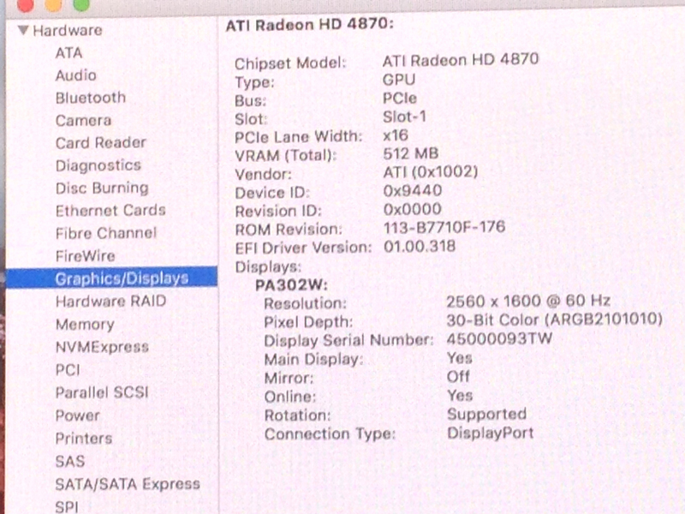
Task: Click the Revision ID 0x0000 value
Action: click(x=413, y=209)
